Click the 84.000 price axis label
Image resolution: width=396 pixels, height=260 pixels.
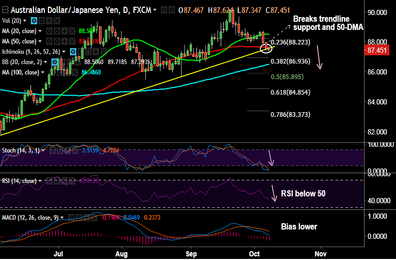[x=377, y=102]
